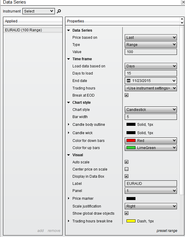Screen dimensions: 185x237
Task: Open the Red color for down bars
Action: (x=151, y=141)
